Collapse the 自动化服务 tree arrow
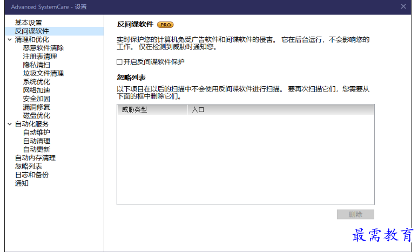 (x=10, y=124)
